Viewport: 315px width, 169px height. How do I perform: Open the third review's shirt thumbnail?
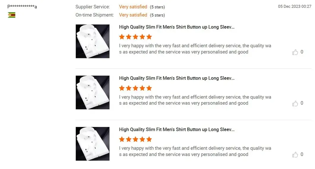[93, 144]
